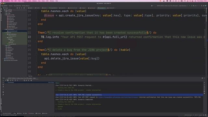Open the VCS menu

point(47,1)
